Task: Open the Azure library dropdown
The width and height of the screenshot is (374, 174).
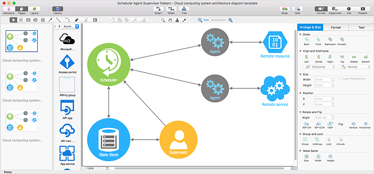Action: point(70,27)
